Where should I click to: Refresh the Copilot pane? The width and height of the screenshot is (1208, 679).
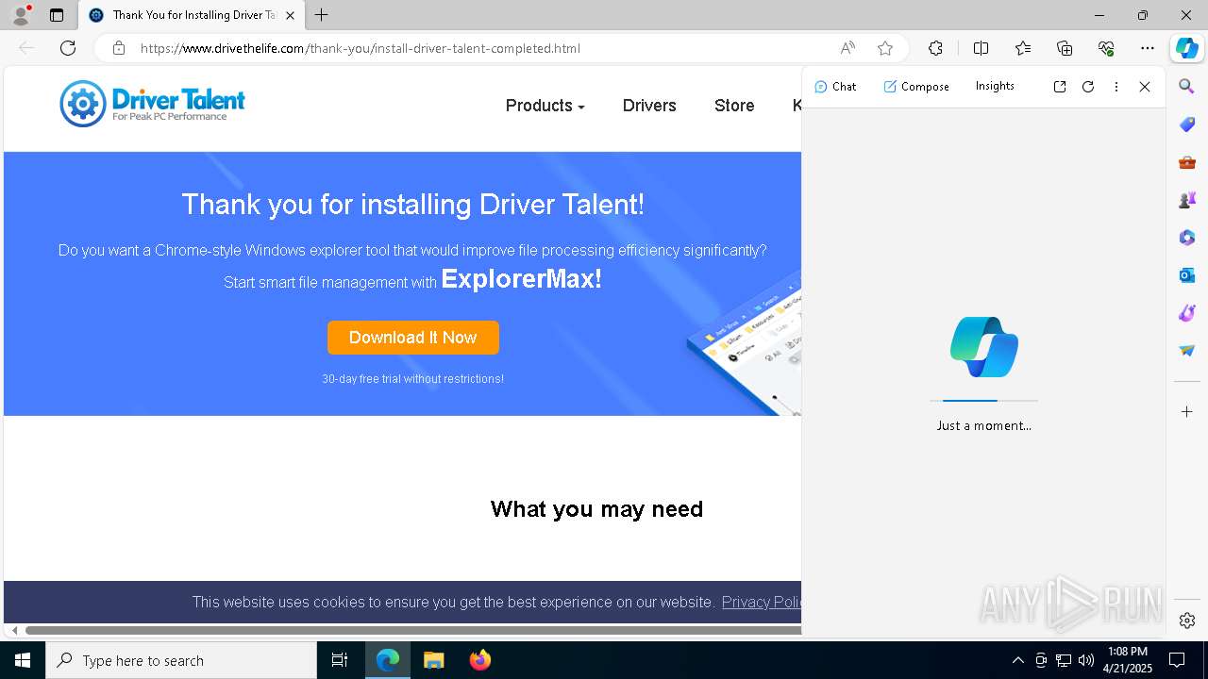[x=1088, y=87]
